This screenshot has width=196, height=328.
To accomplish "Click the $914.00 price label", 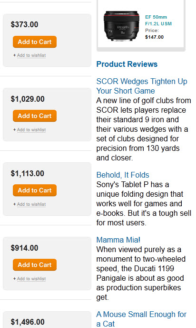I will click(24, 248).
